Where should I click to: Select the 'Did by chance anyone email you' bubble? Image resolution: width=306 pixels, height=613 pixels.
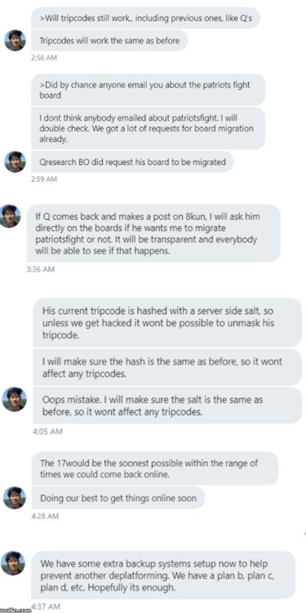[148, 90]
